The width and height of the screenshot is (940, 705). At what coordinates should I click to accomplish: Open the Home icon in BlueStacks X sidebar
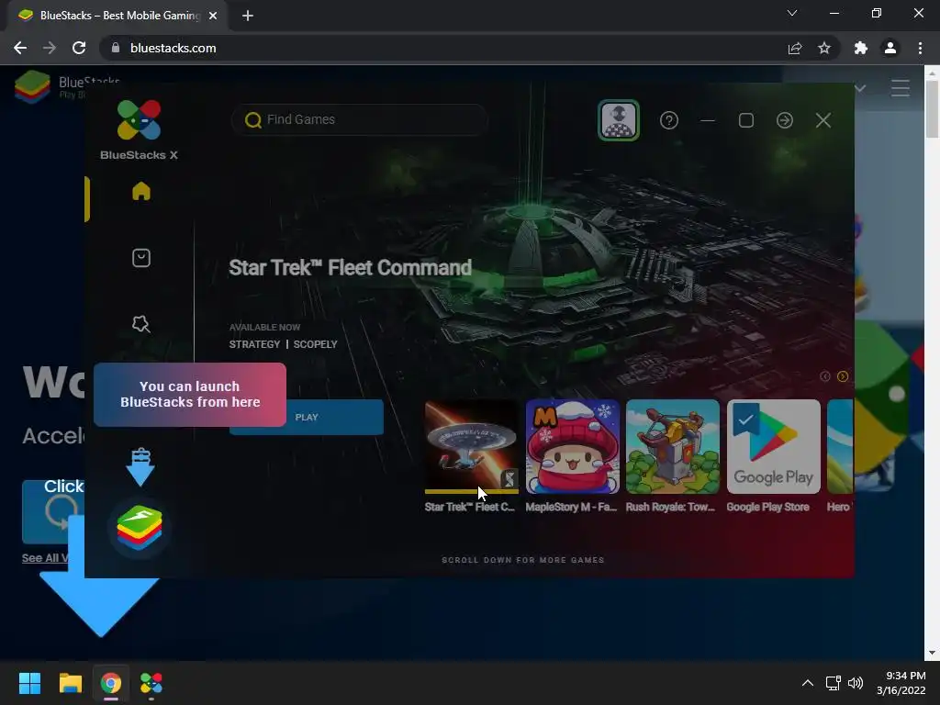click(140, 191)
